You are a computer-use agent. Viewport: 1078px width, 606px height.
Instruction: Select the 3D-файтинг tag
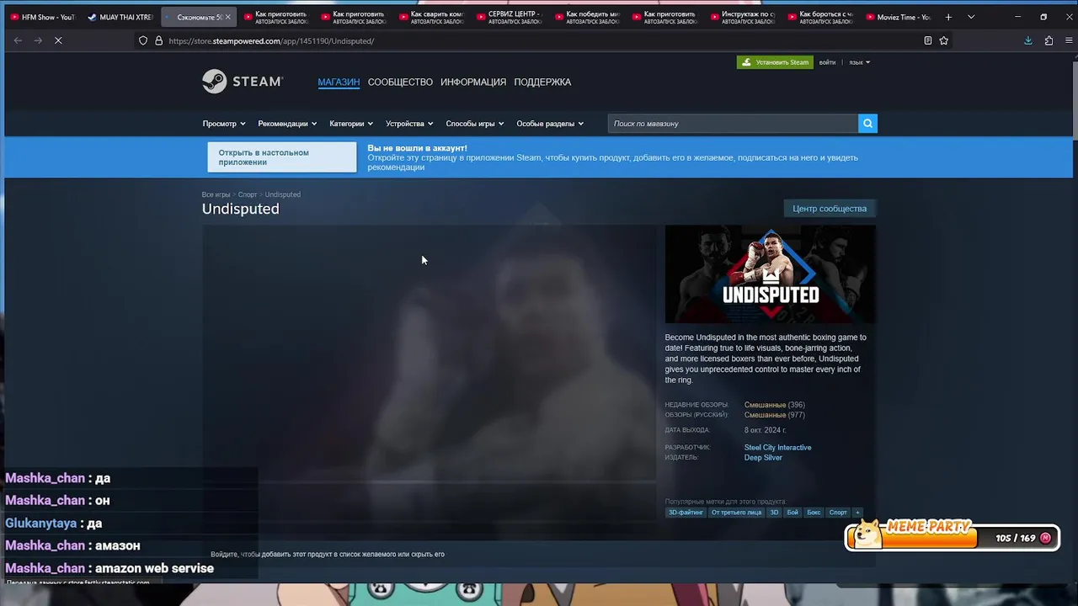(x=686, y=513)
